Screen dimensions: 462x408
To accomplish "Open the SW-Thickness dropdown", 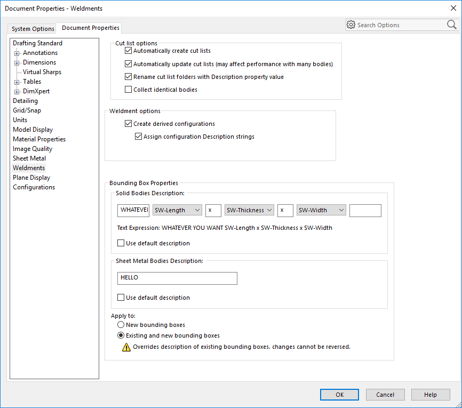I will click(x=249, y=210).
